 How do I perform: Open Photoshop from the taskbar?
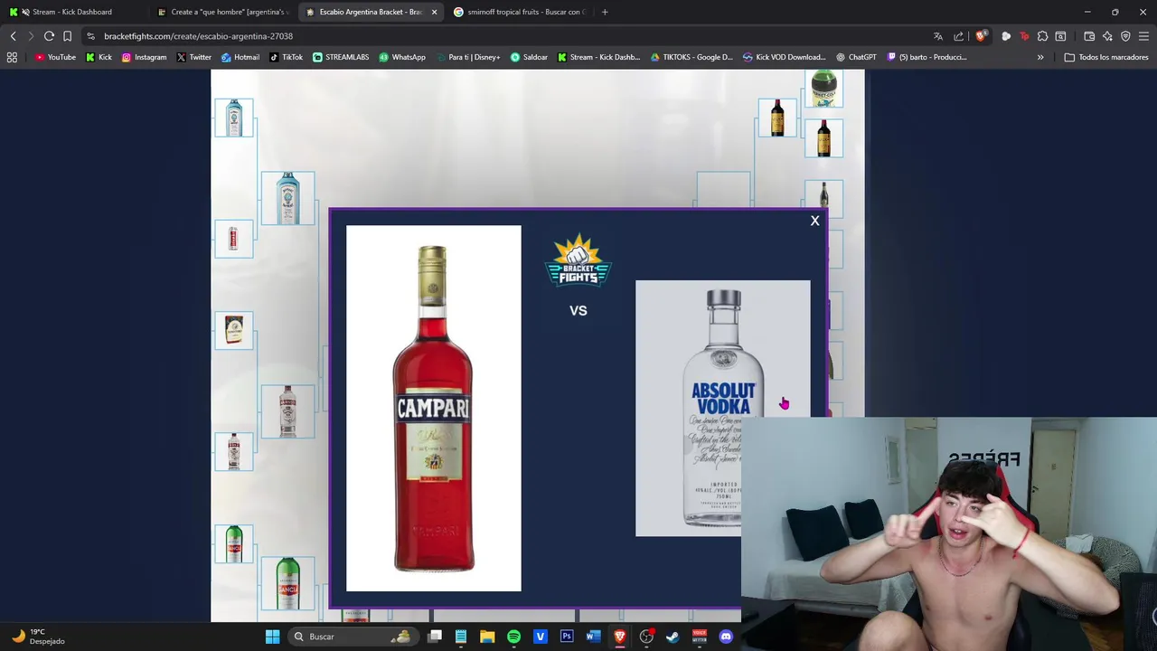567,637
